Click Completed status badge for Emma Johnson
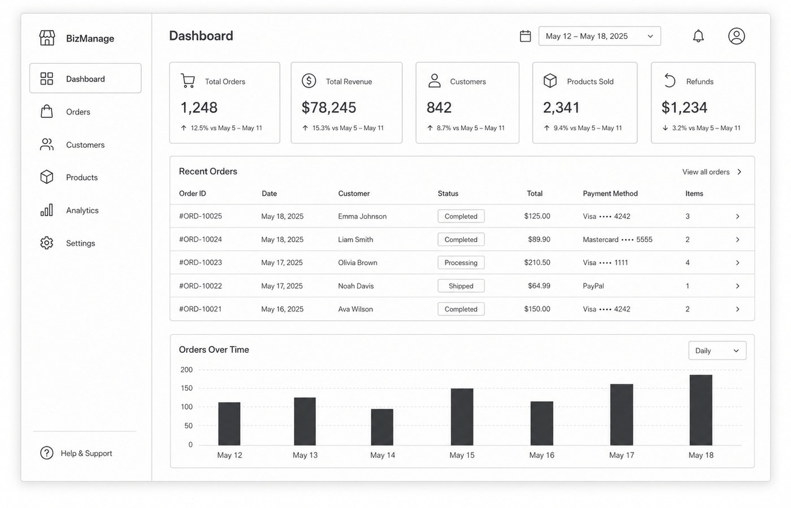This screenshot has height=508, width=791. coord(461,216)
